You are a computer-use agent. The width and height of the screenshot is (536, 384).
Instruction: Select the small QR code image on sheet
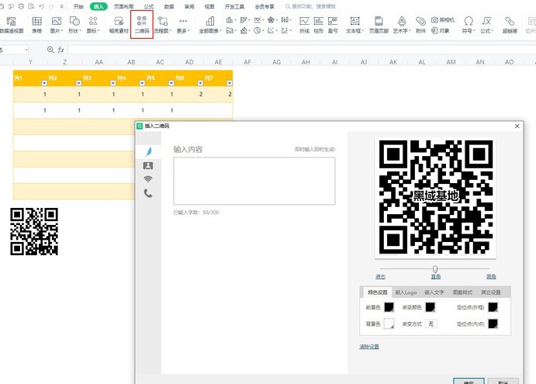click(x=34, y=231)
